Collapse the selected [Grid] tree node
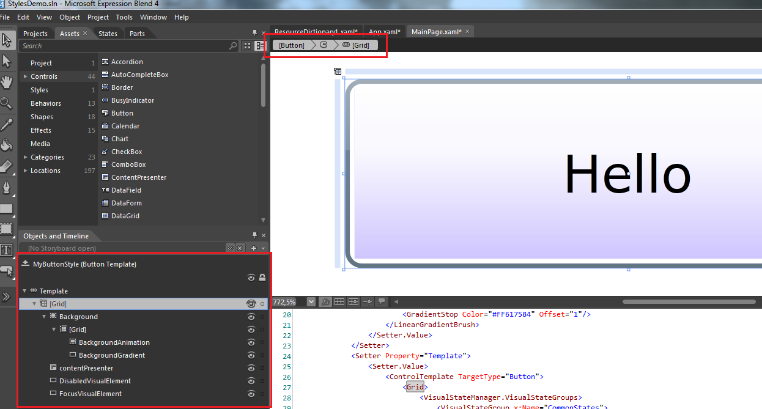The height and width of the screenshot is (409, 762). point(34,304)
